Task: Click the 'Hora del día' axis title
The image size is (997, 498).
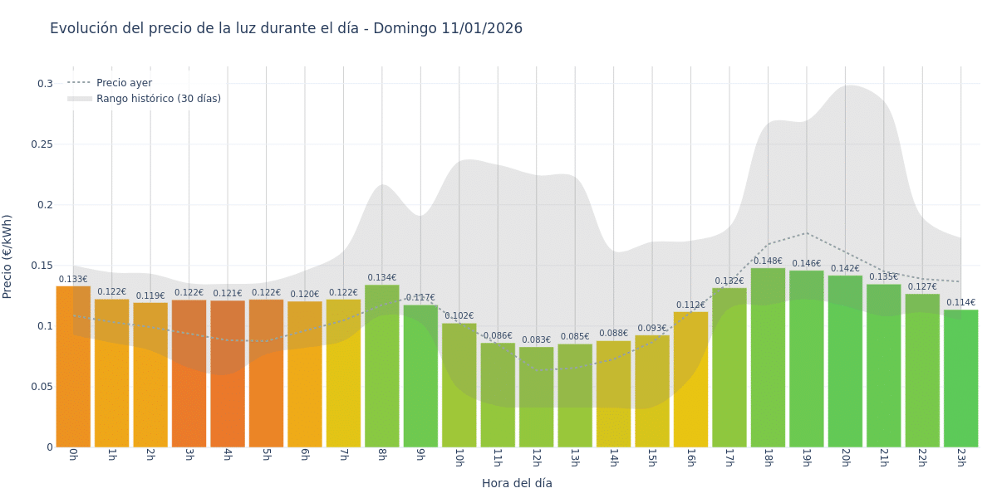Action: click(x=517, y=483)
